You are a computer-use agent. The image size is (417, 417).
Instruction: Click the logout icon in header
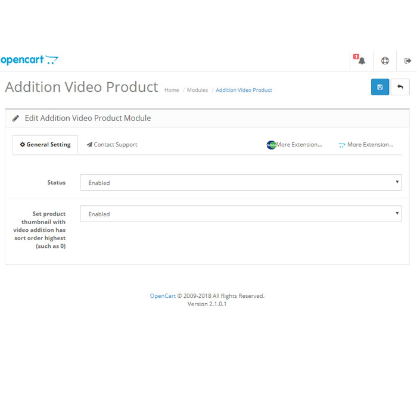[407, 60]
